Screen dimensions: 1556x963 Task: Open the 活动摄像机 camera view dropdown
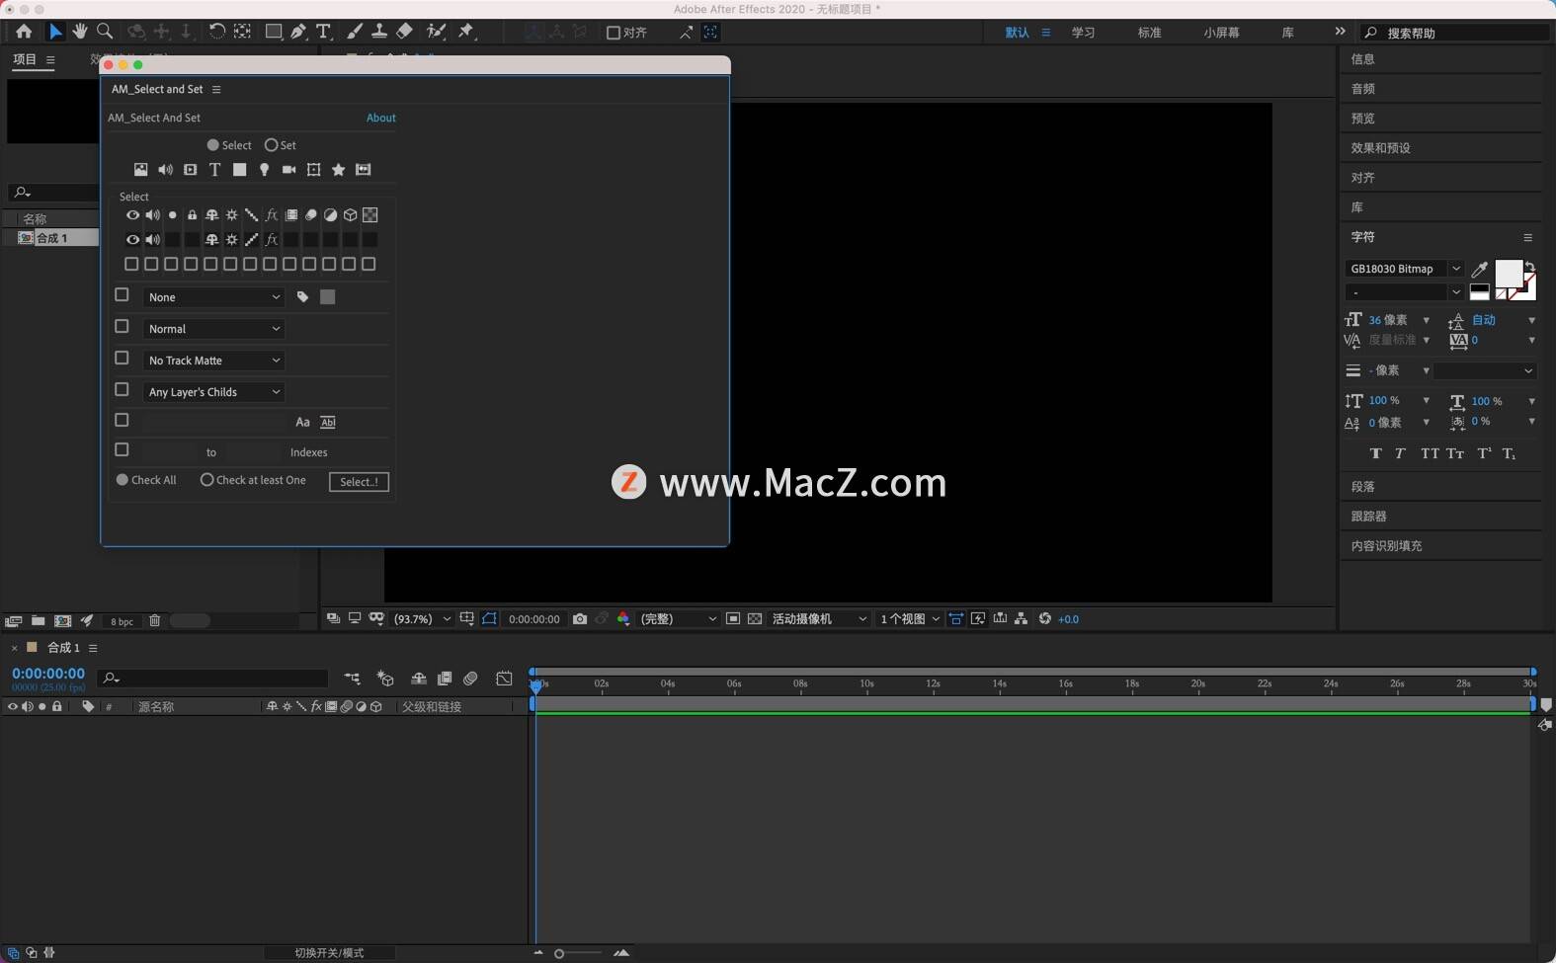(x=819, y=619)
